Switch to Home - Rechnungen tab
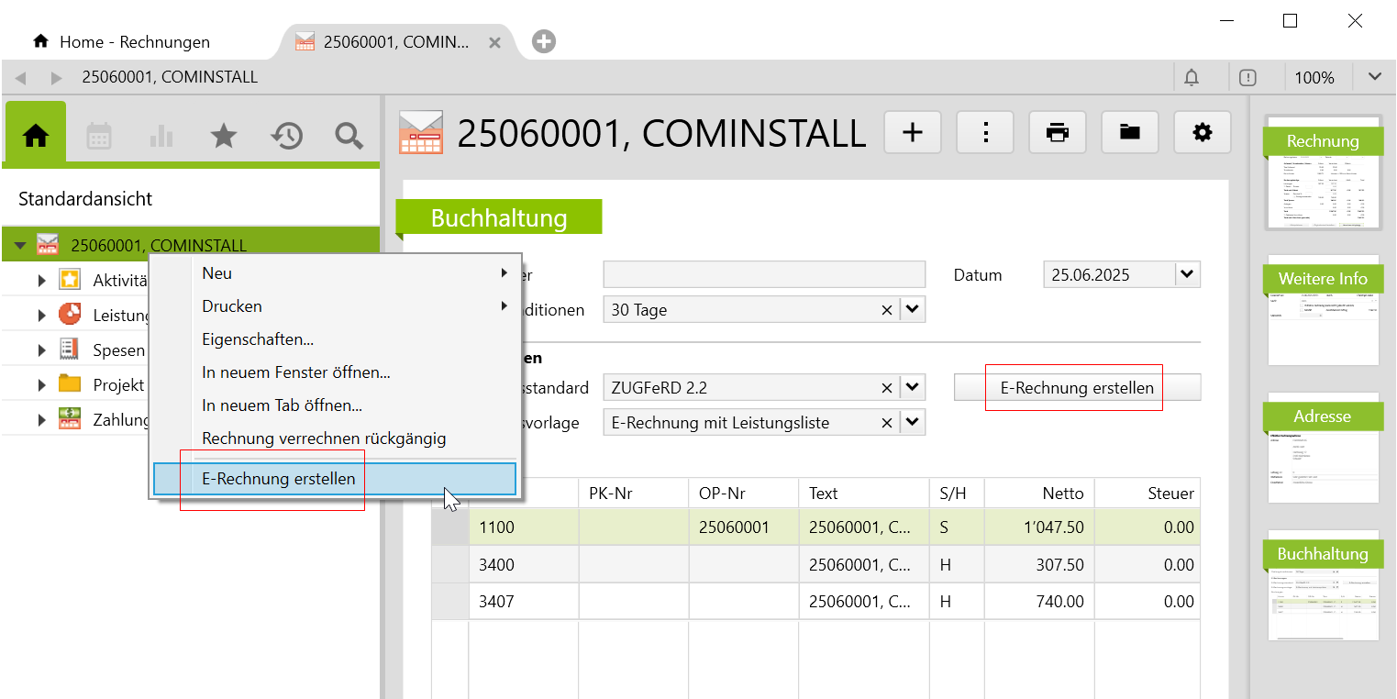Viewport: 1397px width, 699px height. [134, 42]
